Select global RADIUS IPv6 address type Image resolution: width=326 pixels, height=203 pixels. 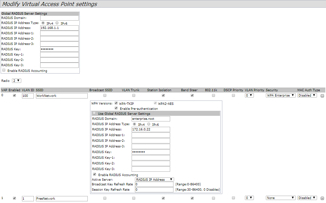[x=57, y=23]
